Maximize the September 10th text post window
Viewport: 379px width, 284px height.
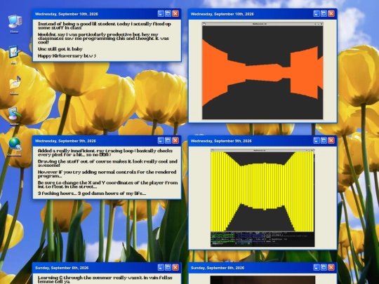click(x=168, y=13)
